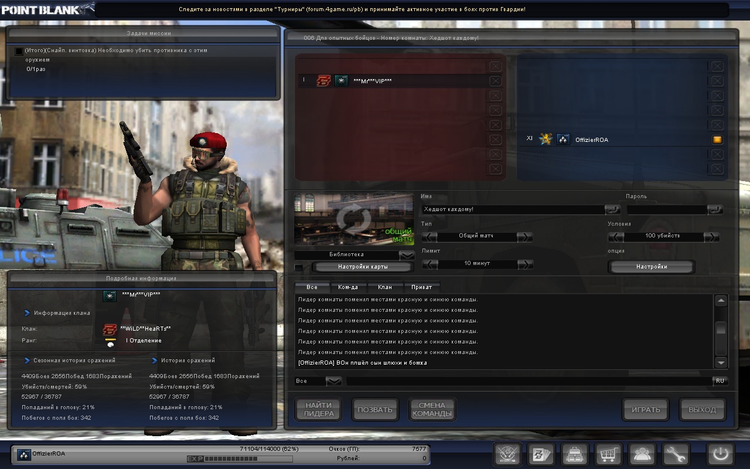Click the orange ready indicator for OffizierROA
The height and width of the screenshot is (469, 750).
(717, 140)
